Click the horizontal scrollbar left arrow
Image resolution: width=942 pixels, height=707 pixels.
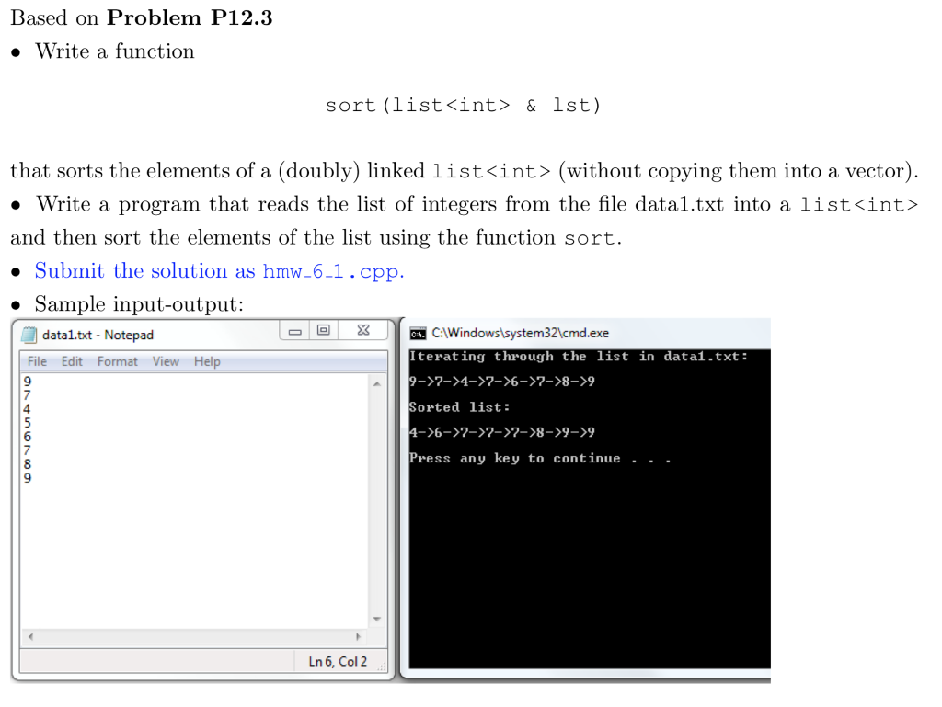(29, 636)
